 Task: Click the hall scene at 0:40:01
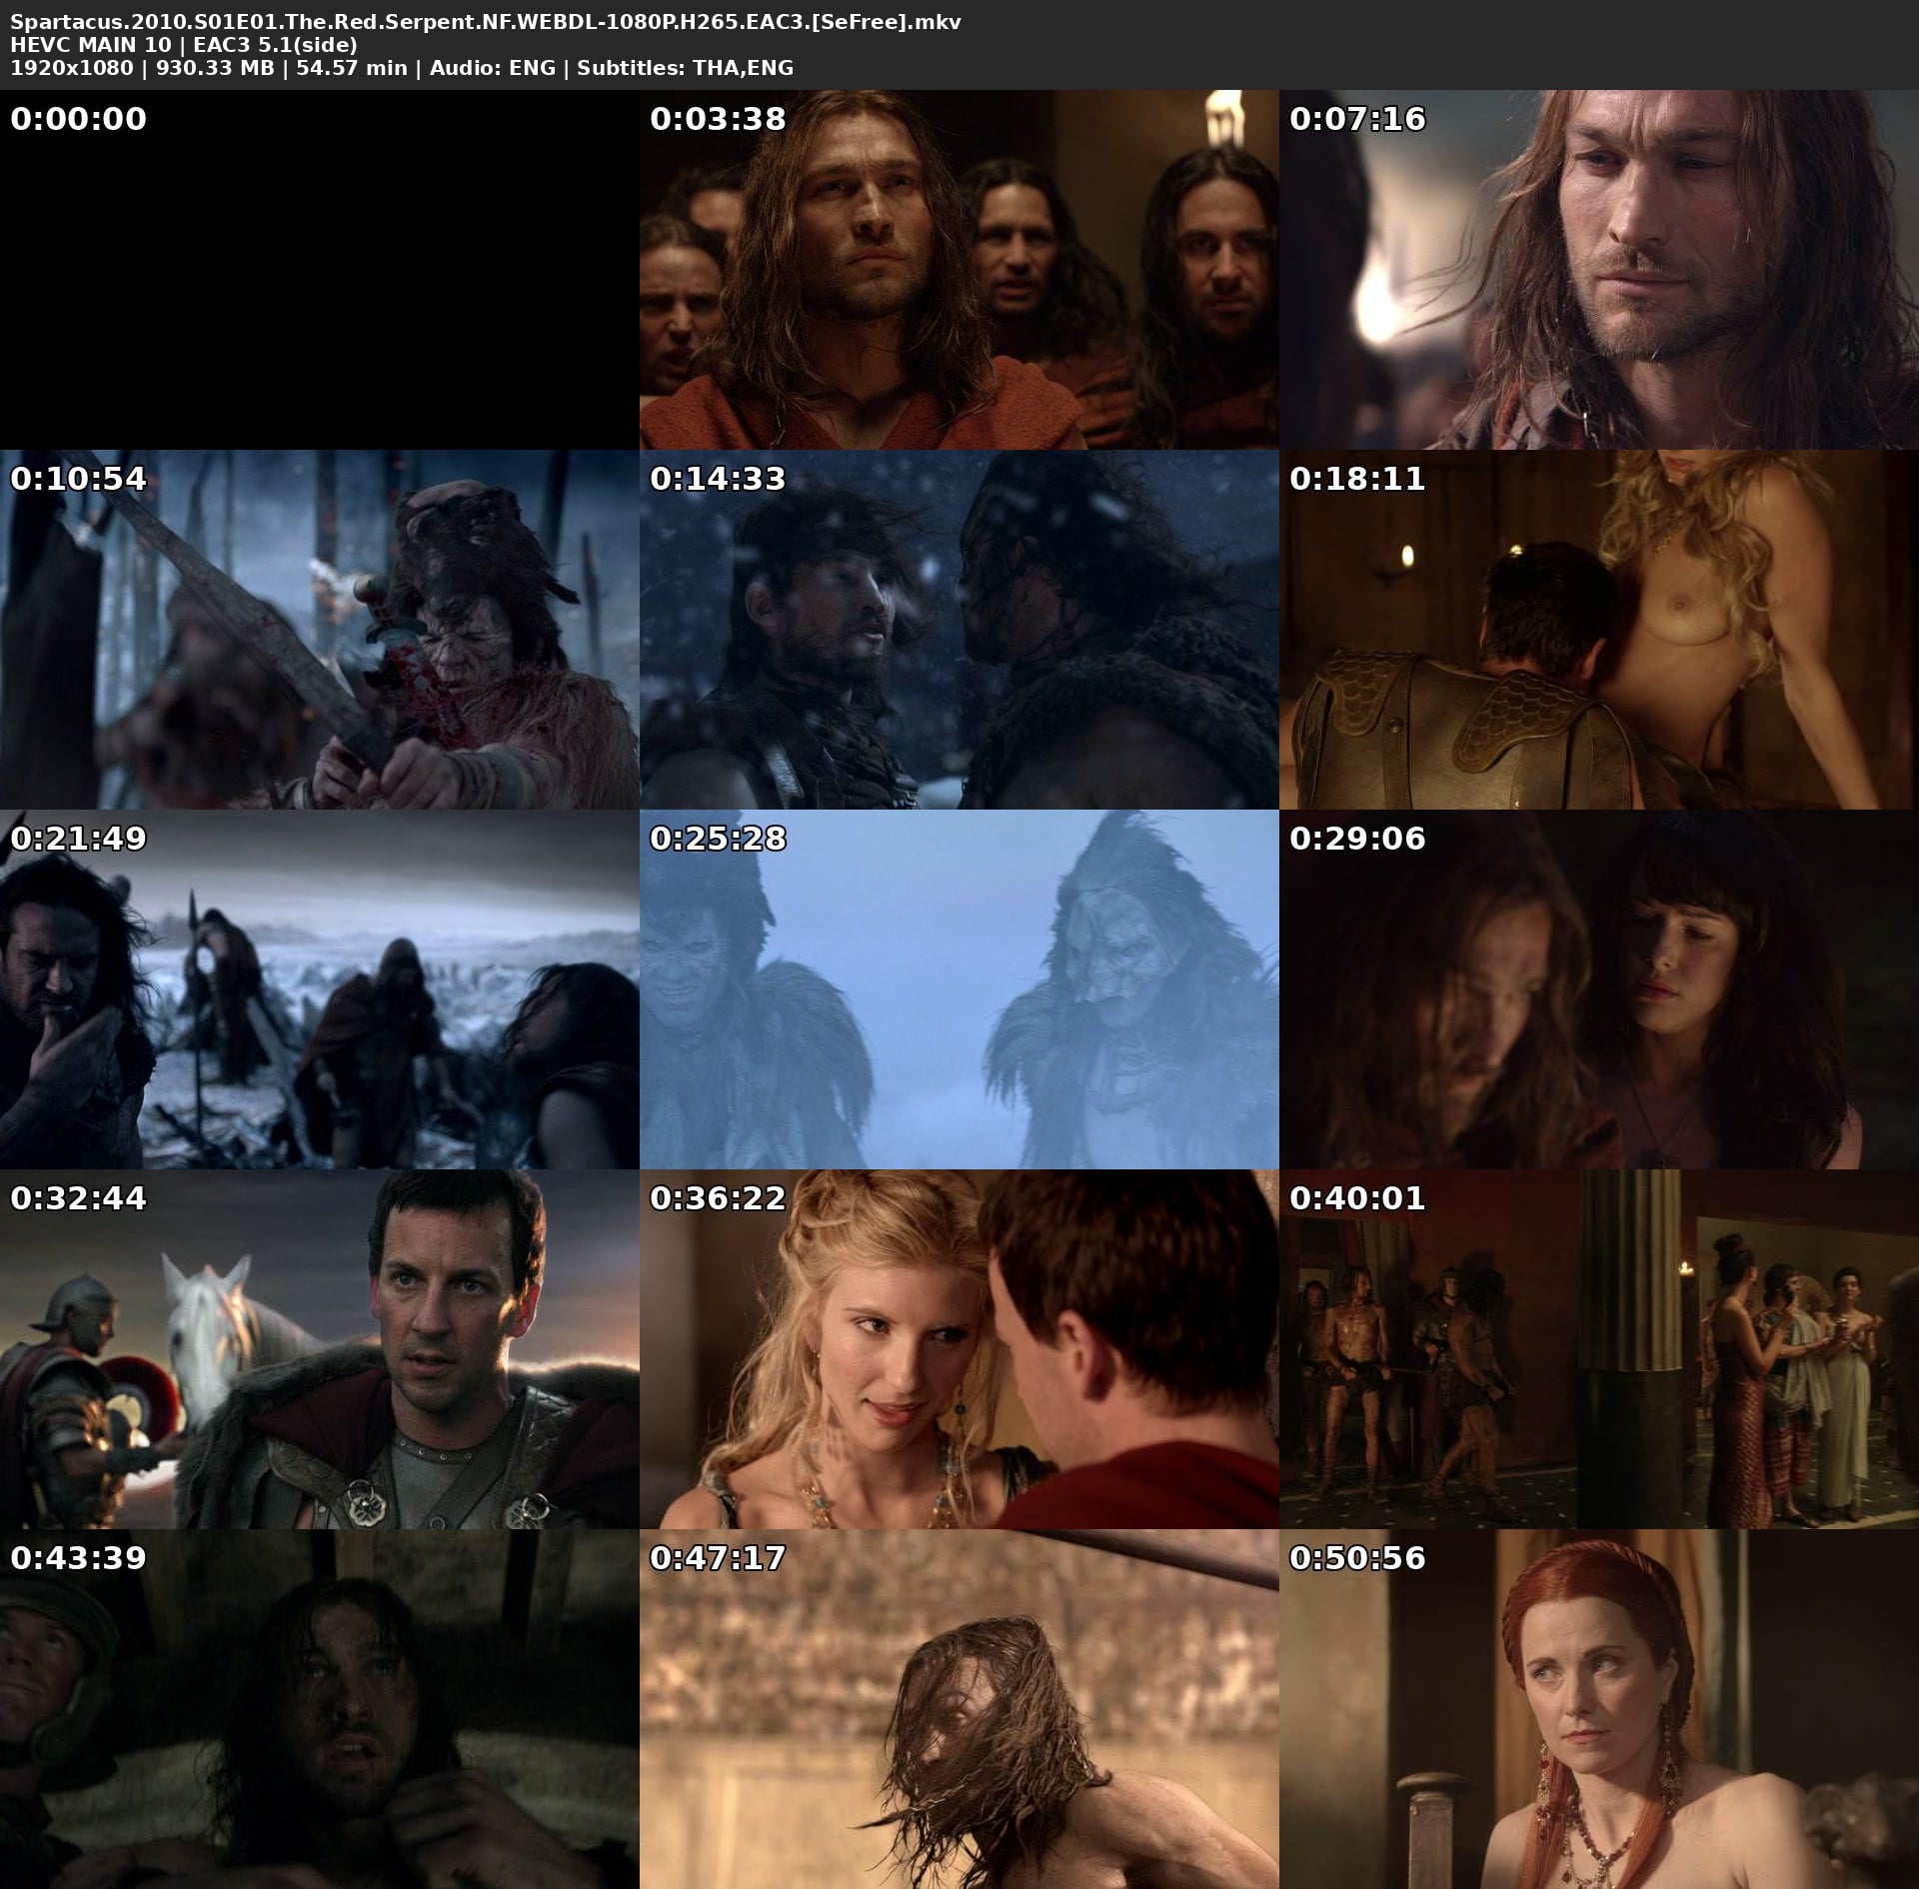[1598, 1349]
